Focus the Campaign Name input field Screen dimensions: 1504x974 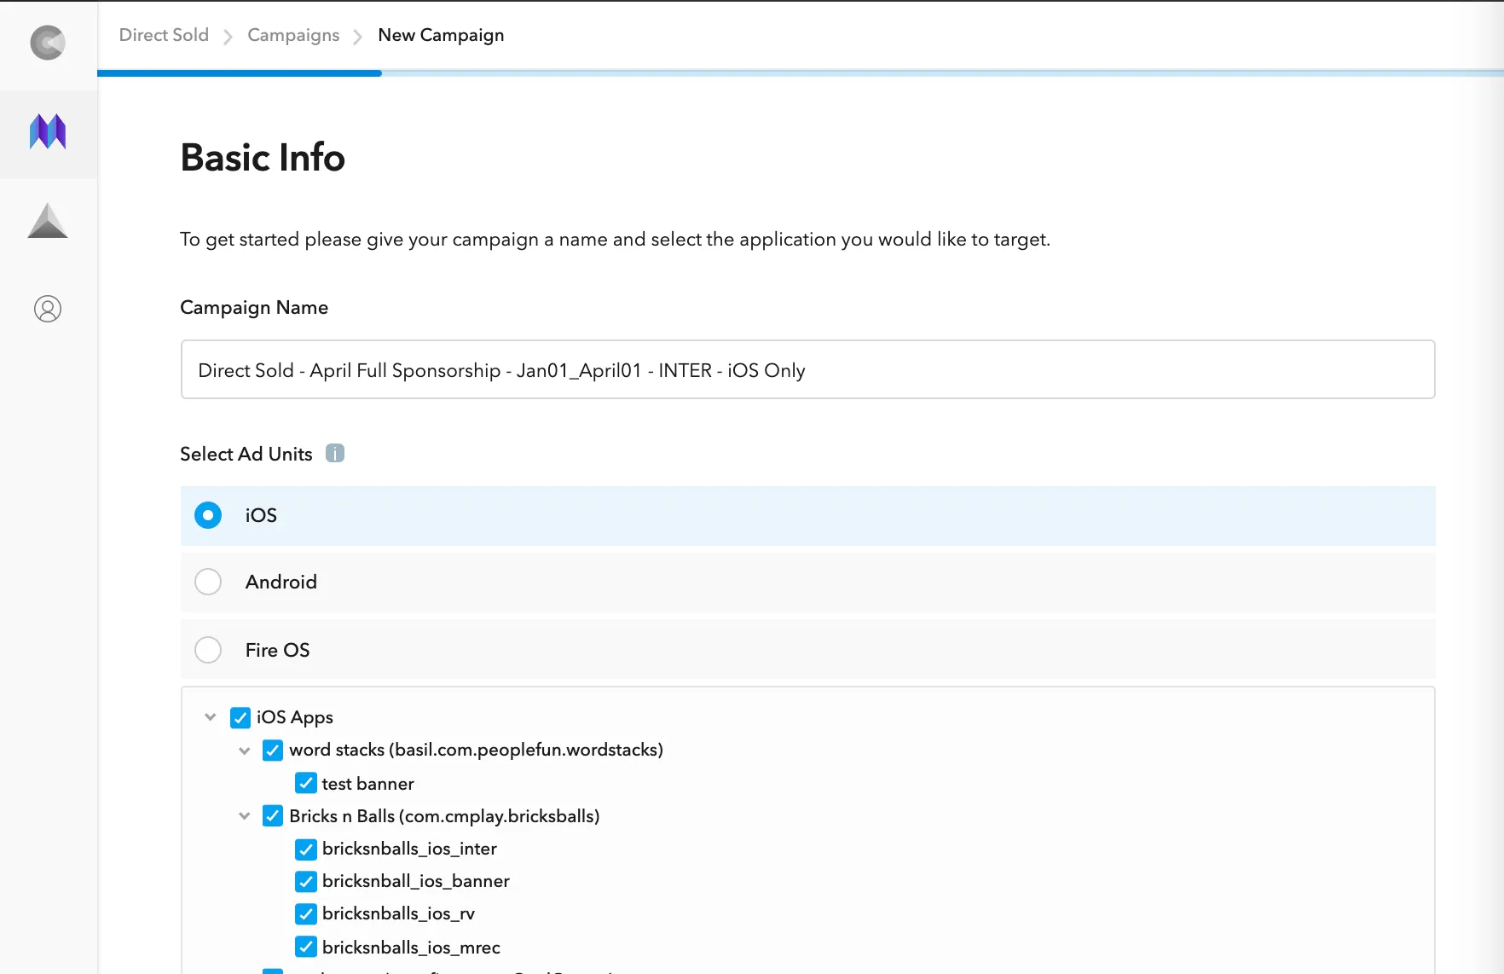807,369
